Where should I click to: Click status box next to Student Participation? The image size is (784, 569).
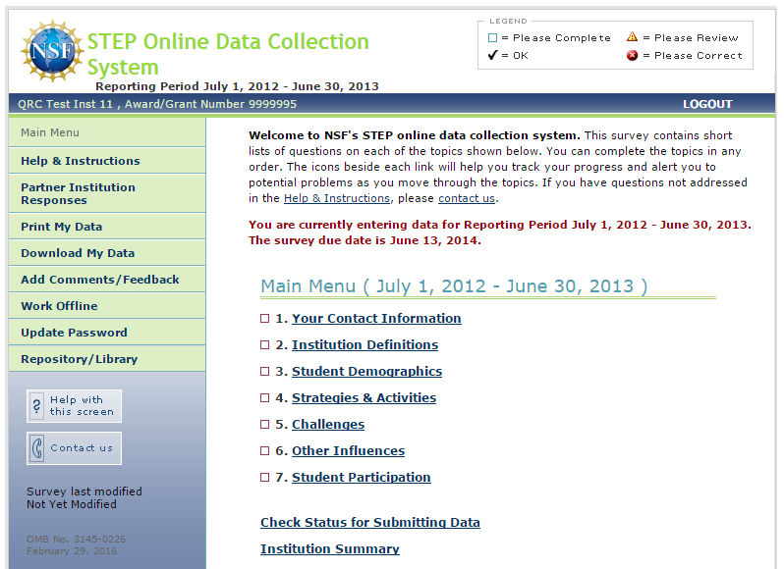265,477
